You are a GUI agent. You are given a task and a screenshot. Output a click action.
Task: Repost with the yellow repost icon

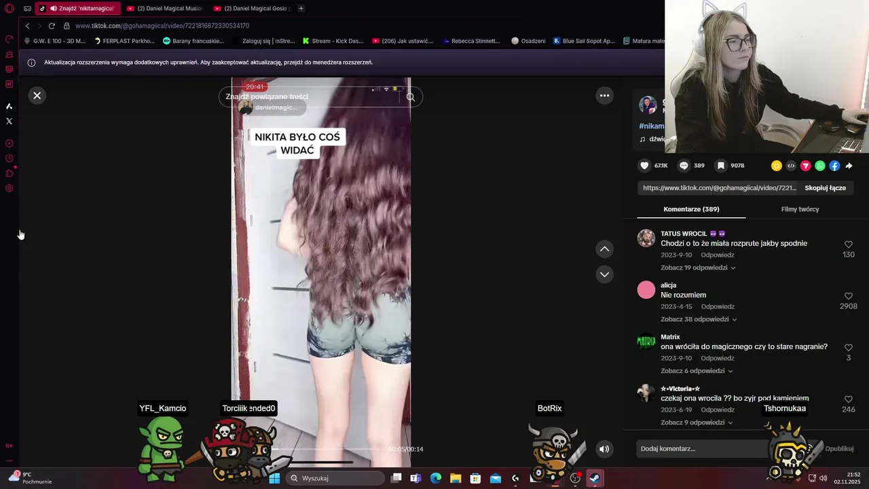tap(777, 166)
